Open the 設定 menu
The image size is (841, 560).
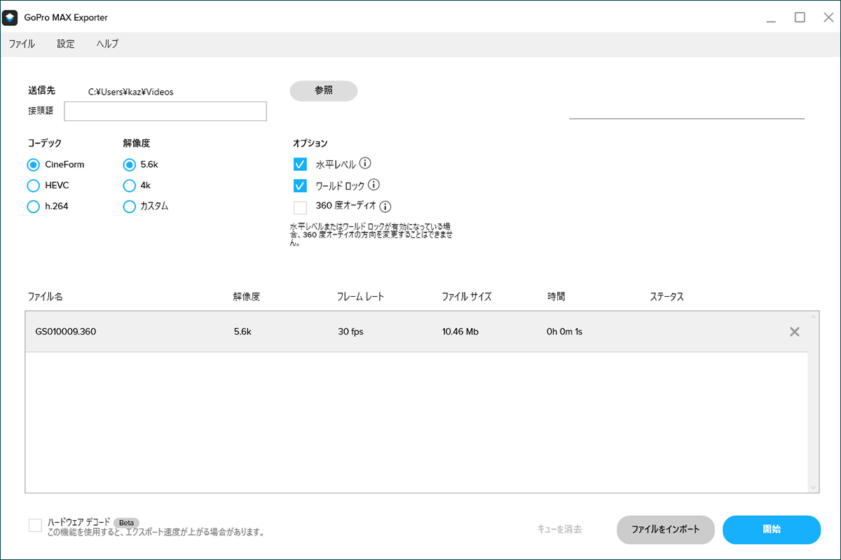(66, 43)
